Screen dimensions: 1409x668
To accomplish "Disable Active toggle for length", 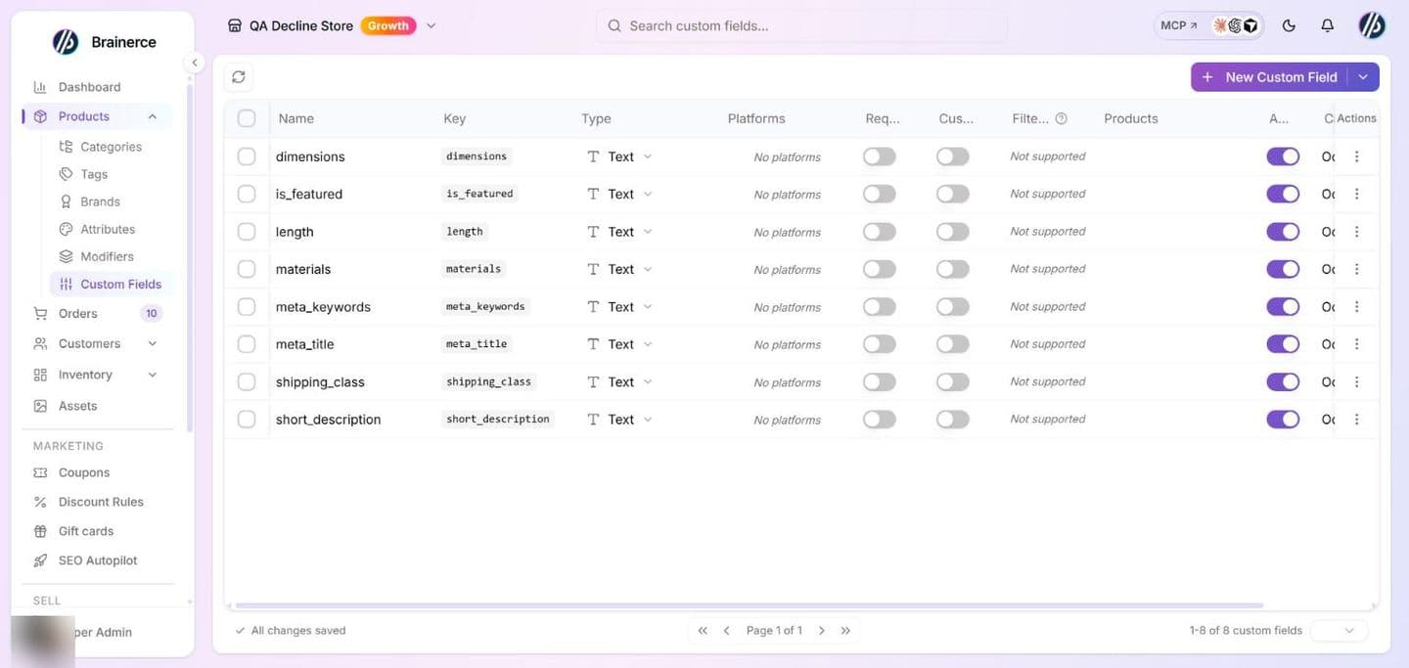I will pyautogui.click(x=1283, y=232).
